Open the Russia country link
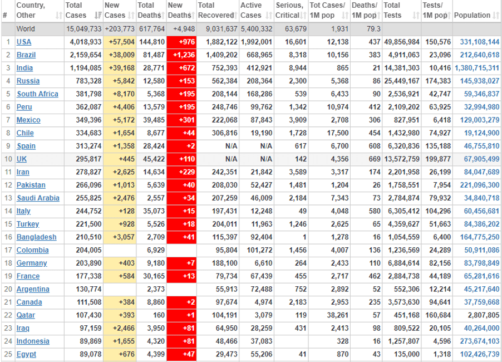Viewport: 502px width, 362px height. (x=28, y=81)
